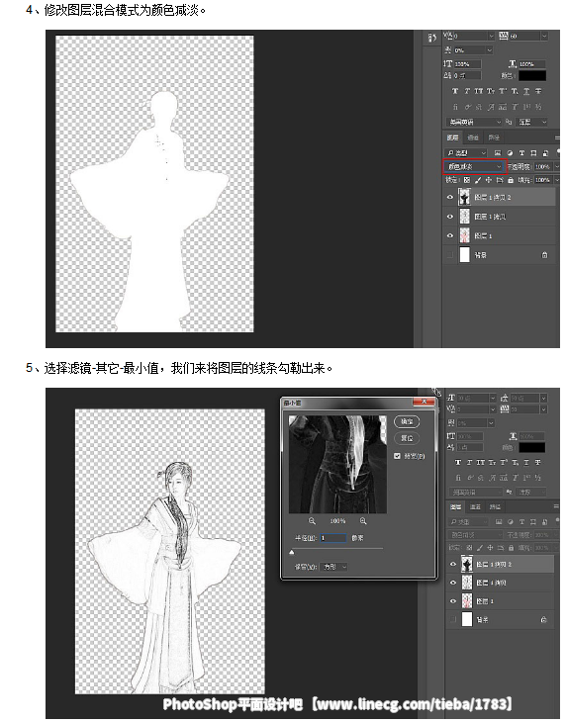This screenshot has width=567, height=723.
Task: Click the 最小值 dialog preview image
Action: click(337, 464)
